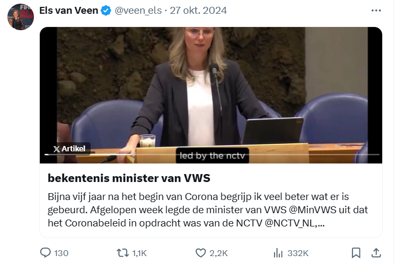Click the reply speech bubble icon
Screen dimensions: 396x264
pos(46,253)
